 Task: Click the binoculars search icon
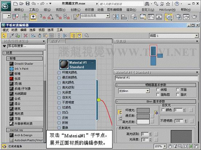tap(147, 4)
